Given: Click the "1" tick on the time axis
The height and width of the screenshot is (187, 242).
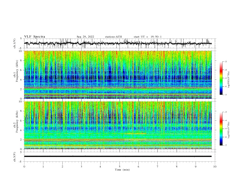Looking at the screenshot, I should pyautogui.click(x=43, y=167).
